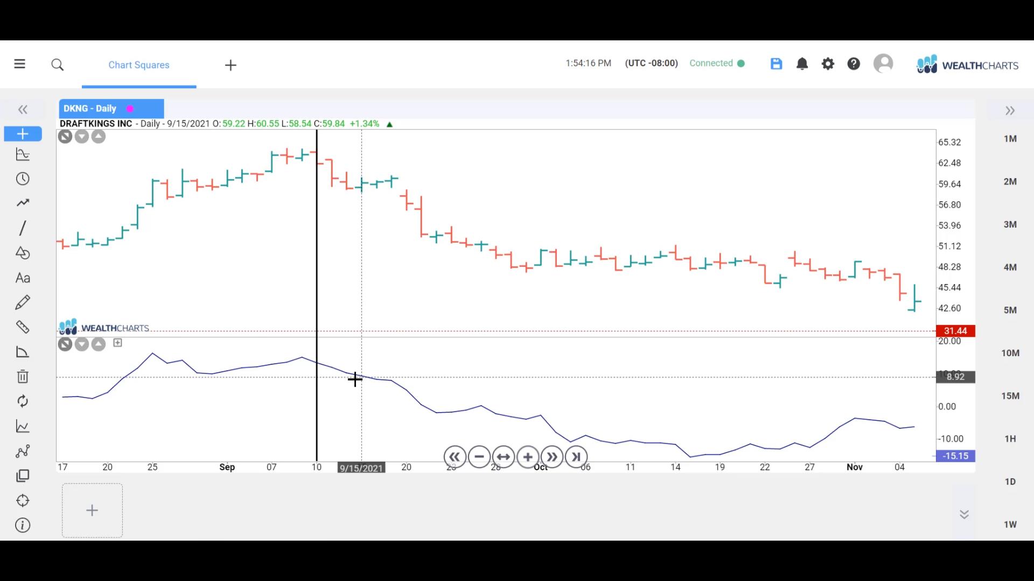Set timeframe to 5M
This screenshot has width=1034, height=581.
point(1010,310)
